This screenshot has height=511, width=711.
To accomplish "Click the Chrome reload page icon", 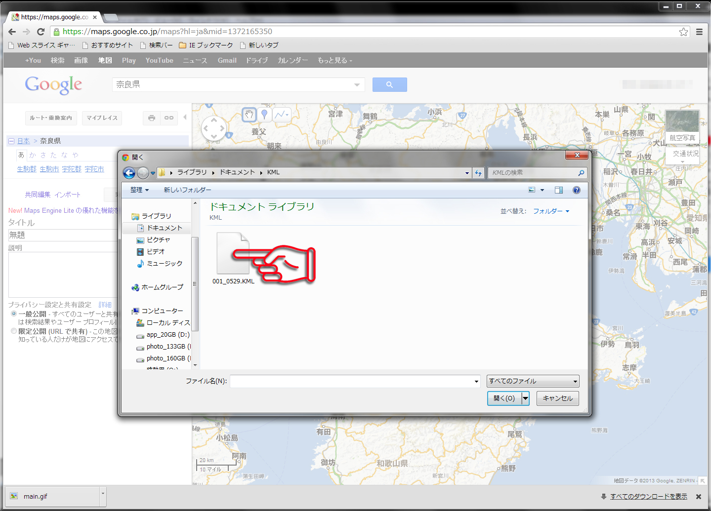I will (41, 32).
